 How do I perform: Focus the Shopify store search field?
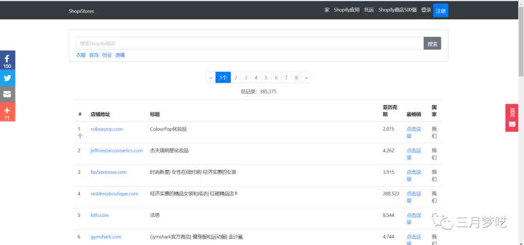click(250, 43)
